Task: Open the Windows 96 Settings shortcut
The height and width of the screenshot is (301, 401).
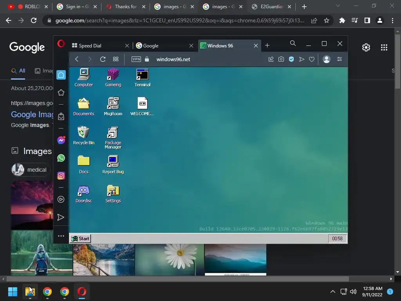Action: pyautogui.click(x=113, y=194)
